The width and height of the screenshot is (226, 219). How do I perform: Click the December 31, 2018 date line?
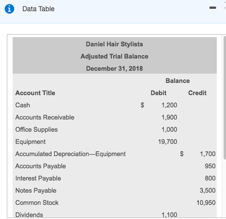point(114,68)
